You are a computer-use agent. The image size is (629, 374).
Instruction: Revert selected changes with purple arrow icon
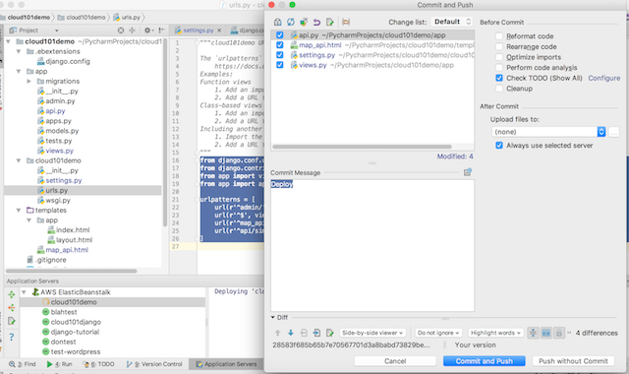pos(316,22)
